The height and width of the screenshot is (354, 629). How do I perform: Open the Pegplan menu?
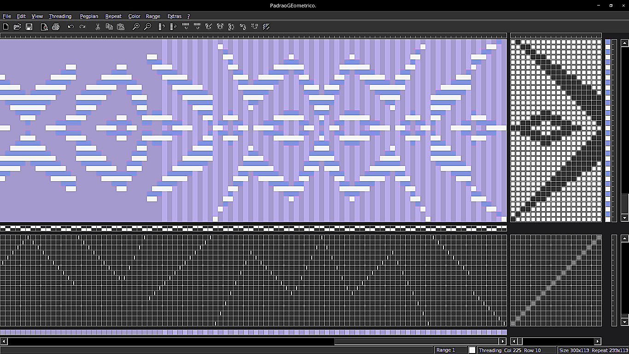[x=89, y=16]
